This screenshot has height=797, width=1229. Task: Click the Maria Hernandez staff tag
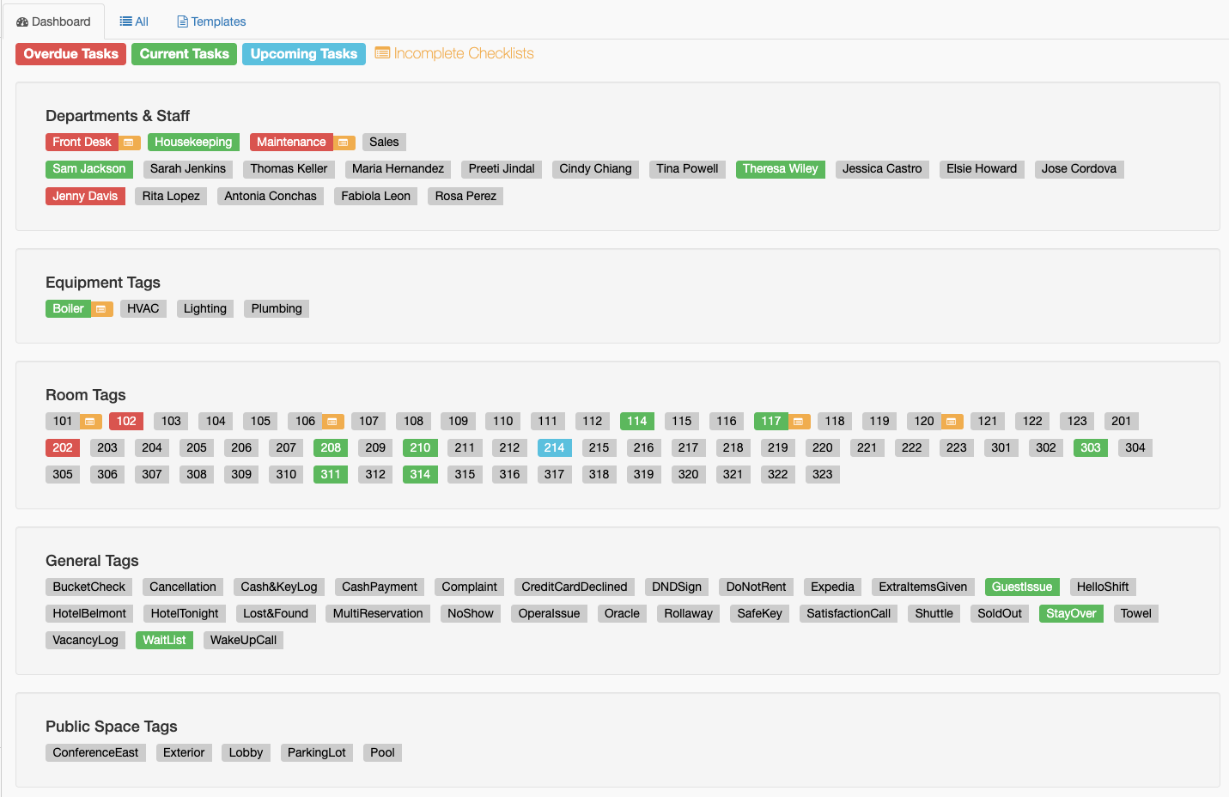point(398,169)
